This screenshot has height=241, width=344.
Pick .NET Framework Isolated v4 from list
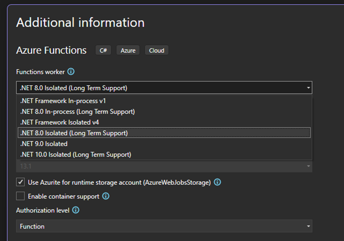pos(60,122)
